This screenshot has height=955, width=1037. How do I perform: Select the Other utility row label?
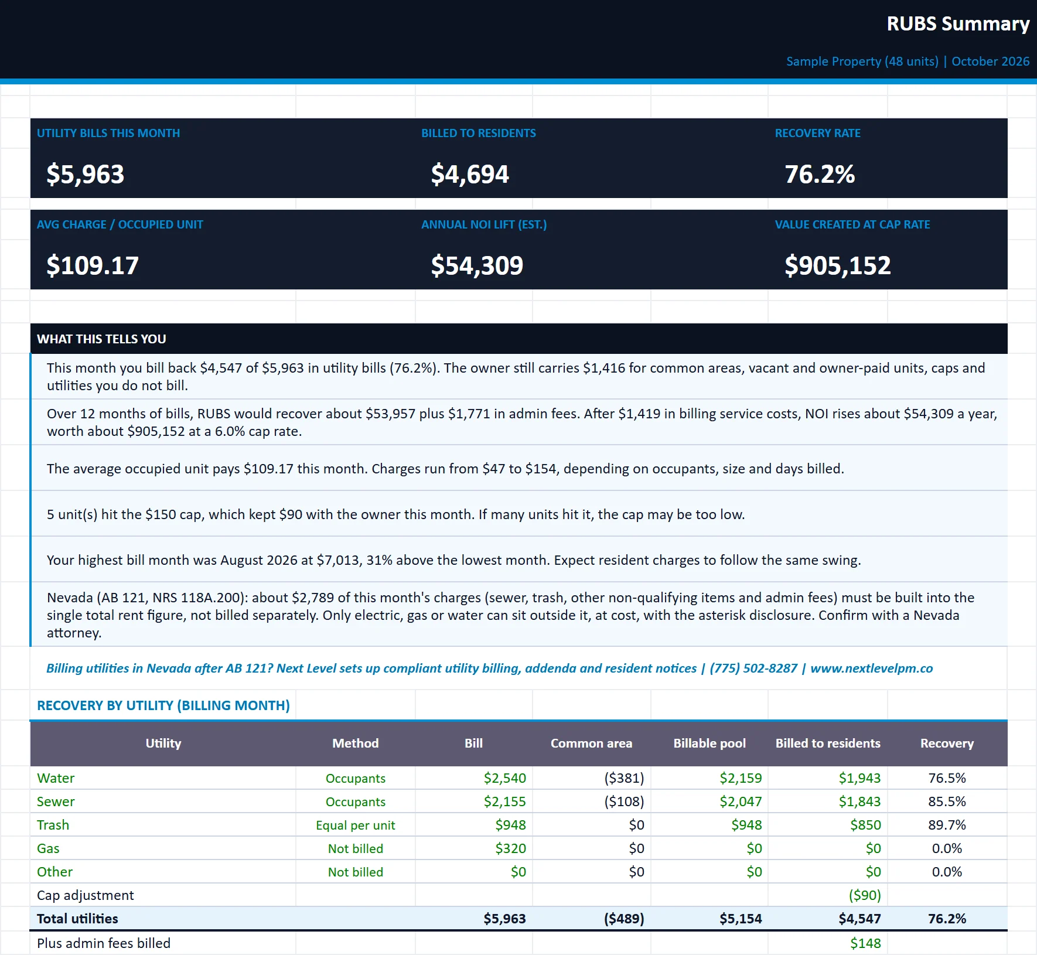(54, 872)
